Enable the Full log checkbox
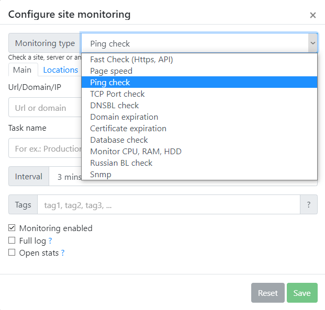This screenshot has width=325, height=310. coord(12,241)
